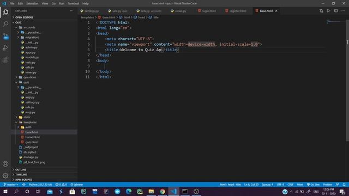Image resolution: width=349 pixels, height=196 pixels.
Task: Expand the migrations folder
Action: (x=45, y=38)
